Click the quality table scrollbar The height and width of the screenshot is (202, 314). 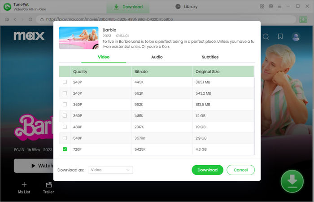(x=254, y=116)
